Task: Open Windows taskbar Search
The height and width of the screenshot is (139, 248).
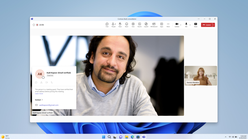Action: click(x=109, y=137)
